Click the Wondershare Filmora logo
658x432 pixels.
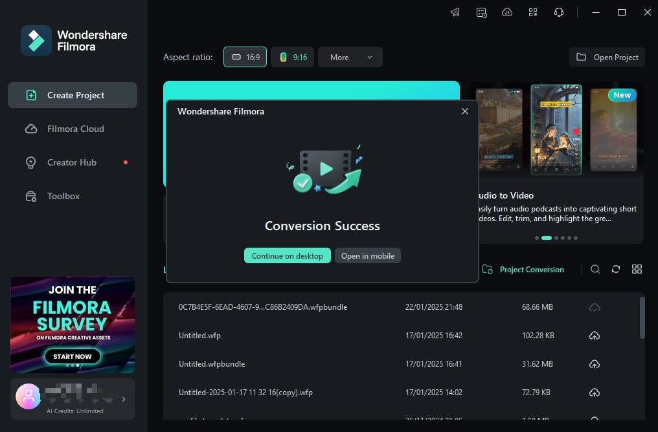74,41
